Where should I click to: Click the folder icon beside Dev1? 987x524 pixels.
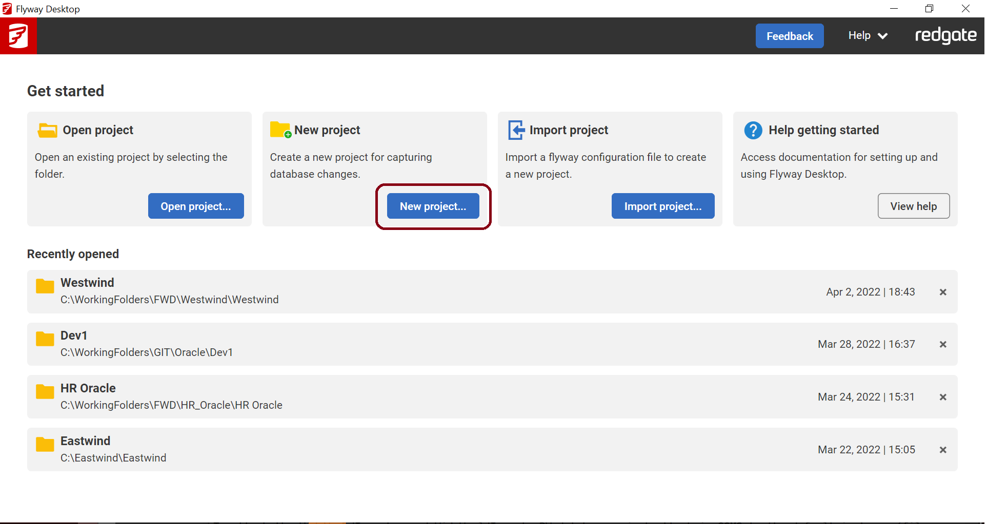point(45,339)
